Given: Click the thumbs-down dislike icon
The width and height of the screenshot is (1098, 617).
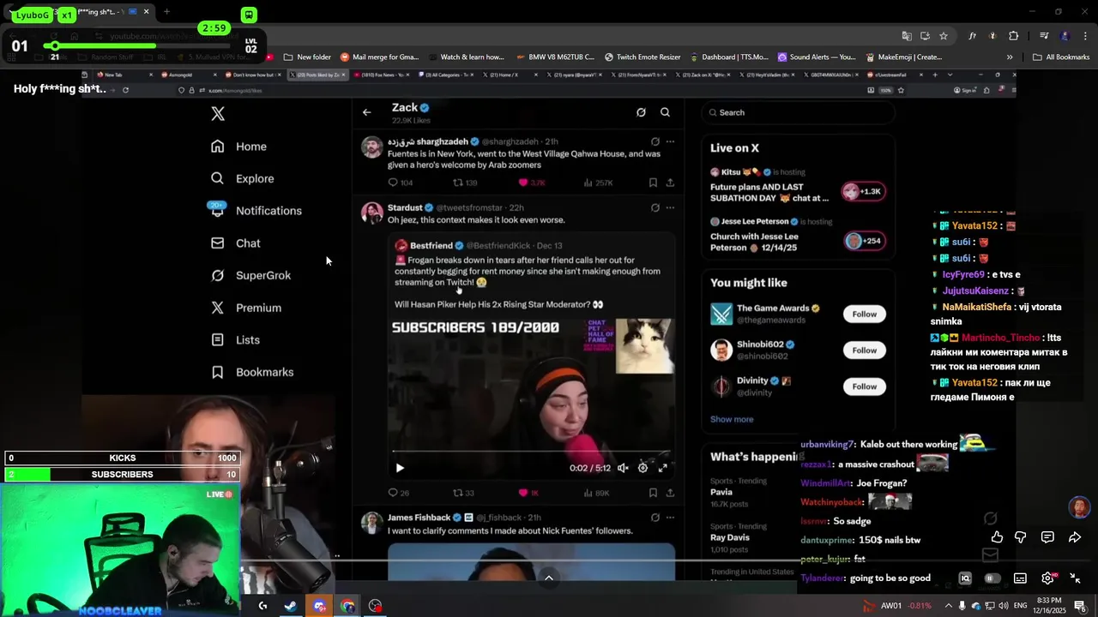Looking at the screenshot, I should (1021, 537).
